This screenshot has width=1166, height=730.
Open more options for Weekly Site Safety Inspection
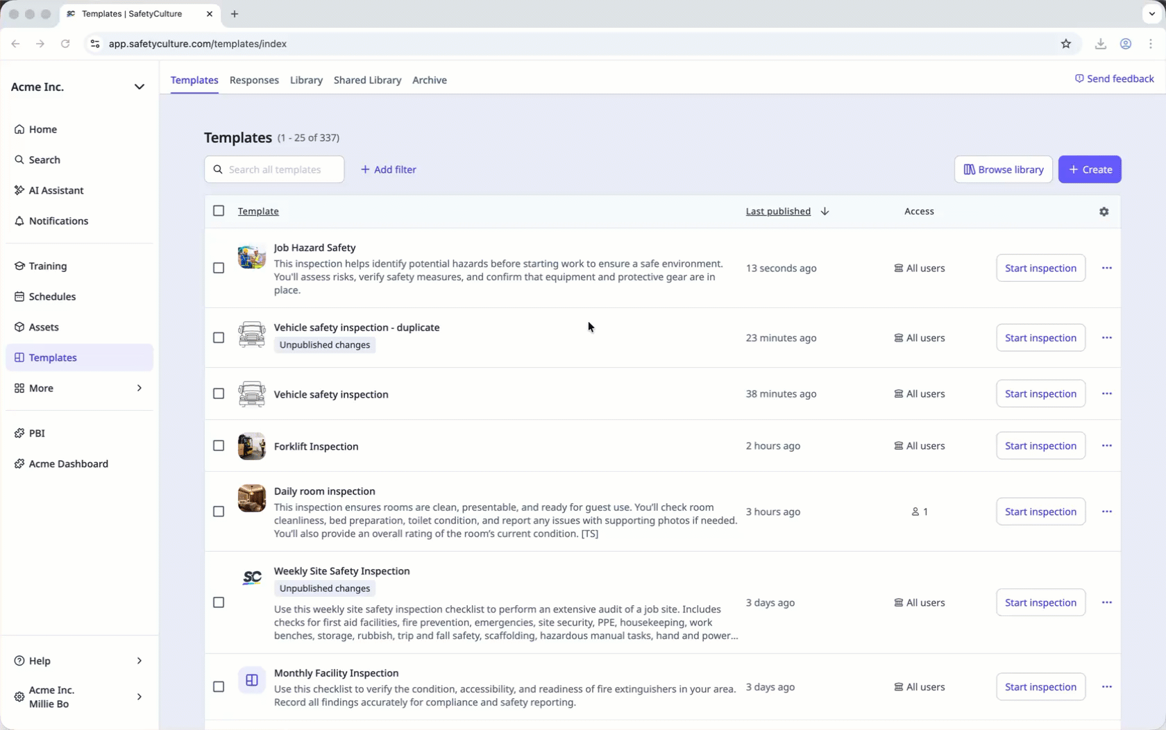point(1106,602)
